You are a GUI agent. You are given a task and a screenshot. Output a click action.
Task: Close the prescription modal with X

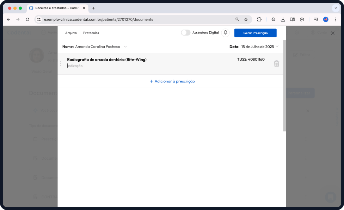332,33
